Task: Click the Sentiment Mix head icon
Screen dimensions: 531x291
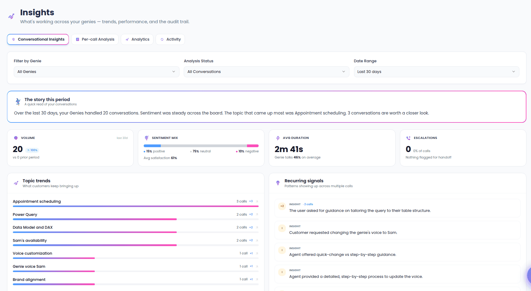Action: tap(147, 138)
